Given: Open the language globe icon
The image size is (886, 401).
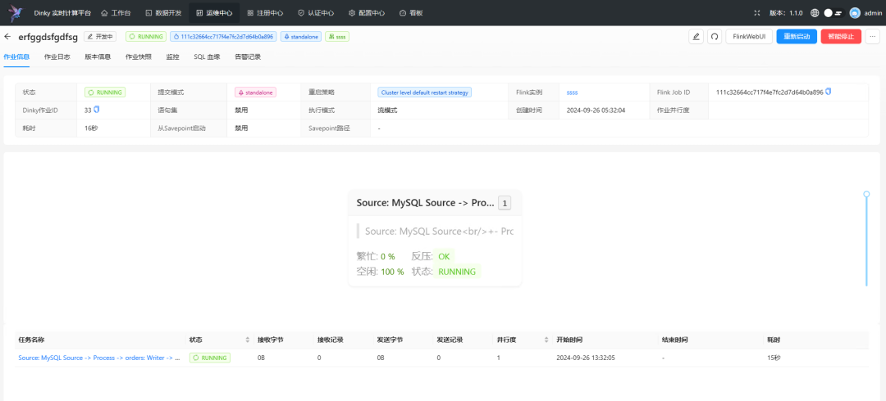Looking at the screenshot, I should pyautogui.click(x=815, y=12).
